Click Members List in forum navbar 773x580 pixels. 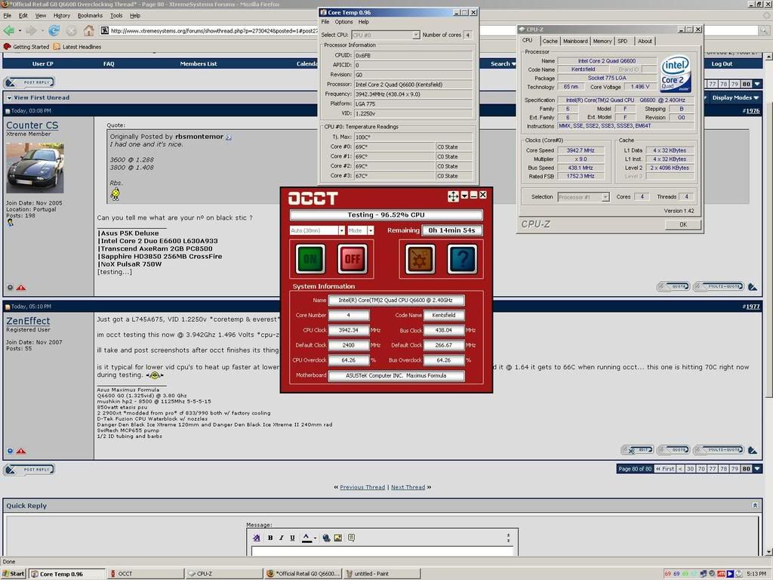pyautogui.click(x=199, y=63)
